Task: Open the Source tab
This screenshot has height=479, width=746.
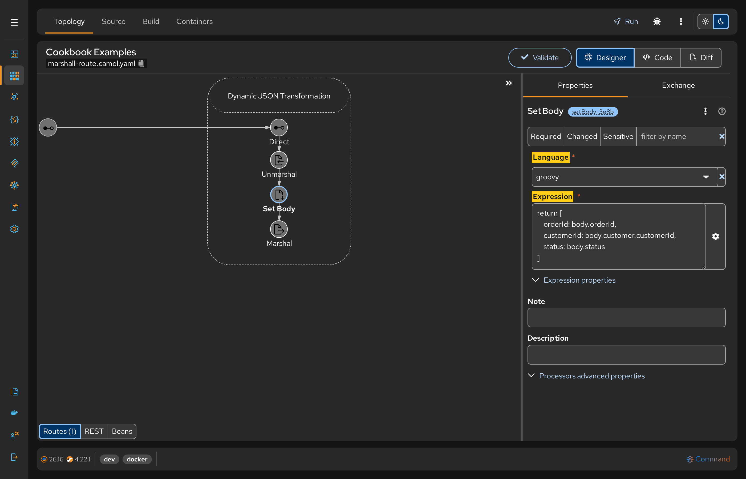Action: [113, 22]
